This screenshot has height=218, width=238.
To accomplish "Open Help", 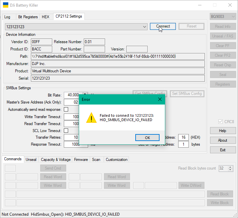I will coord(223,131).
